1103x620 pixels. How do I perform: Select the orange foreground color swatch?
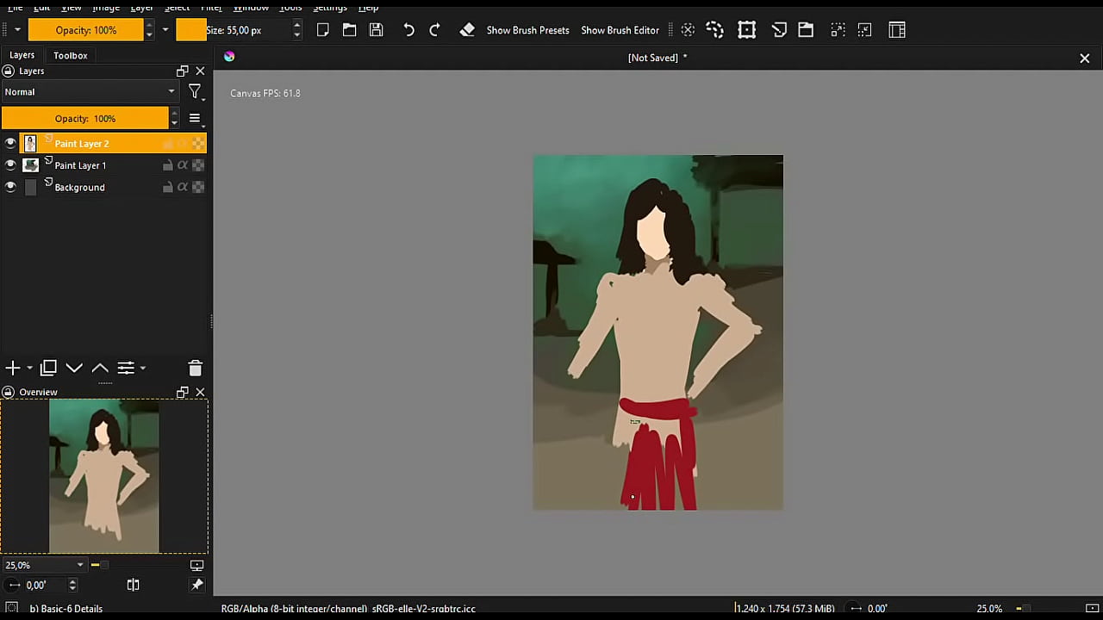point(191,30)
